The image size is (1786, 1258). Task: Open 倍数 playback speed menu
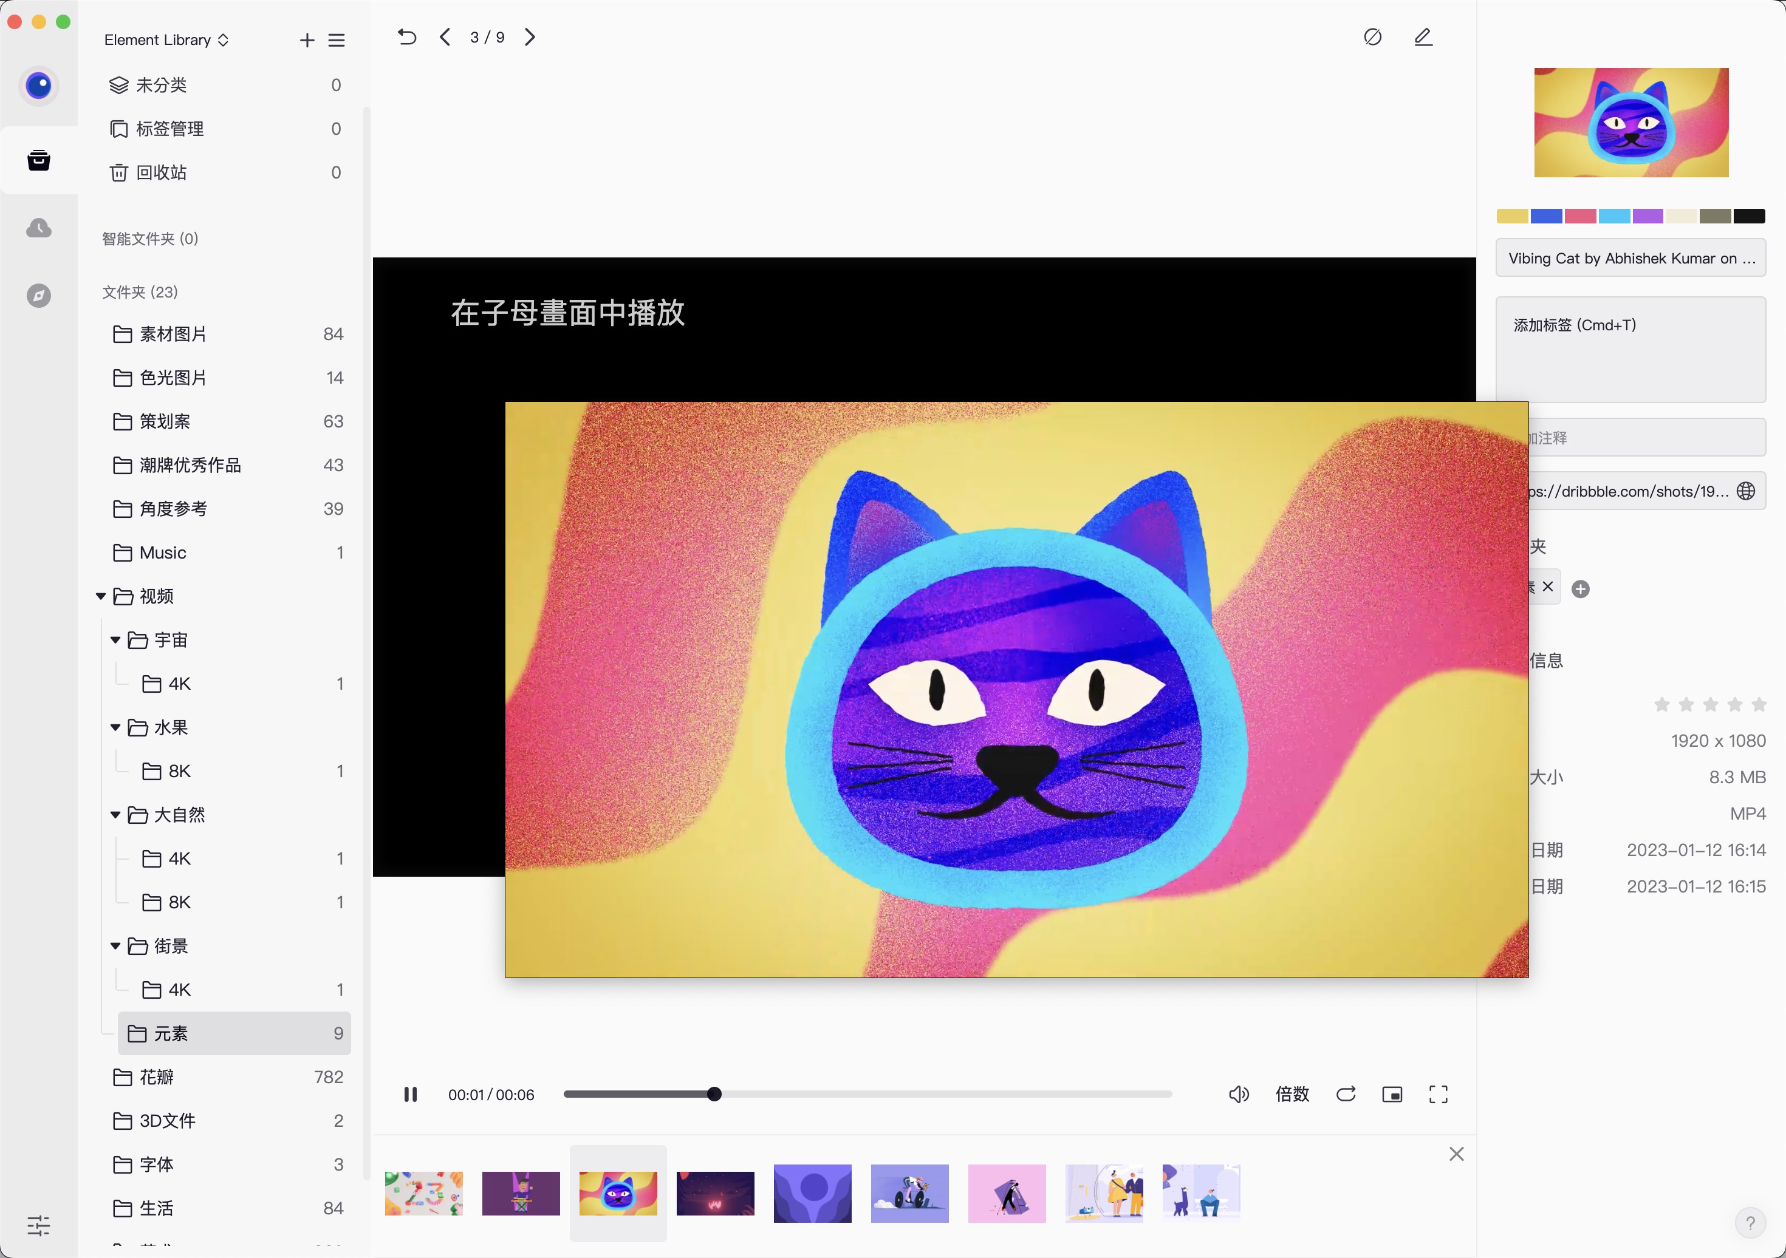1292,1095
